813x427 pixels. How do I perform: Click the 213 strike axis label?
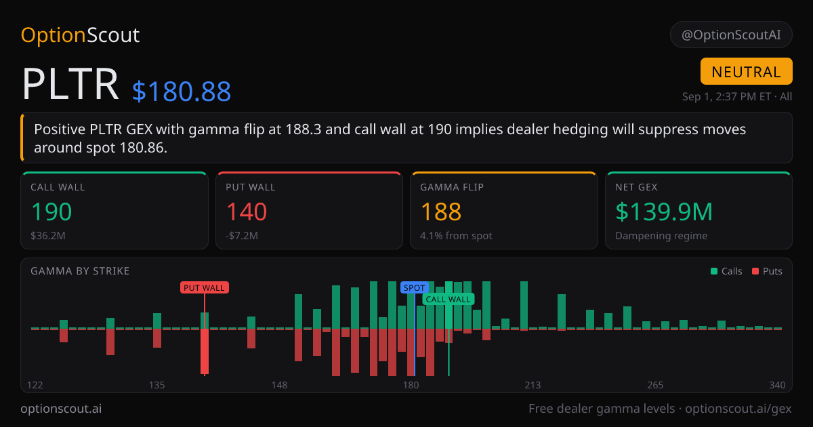click(x=533, y=385)
